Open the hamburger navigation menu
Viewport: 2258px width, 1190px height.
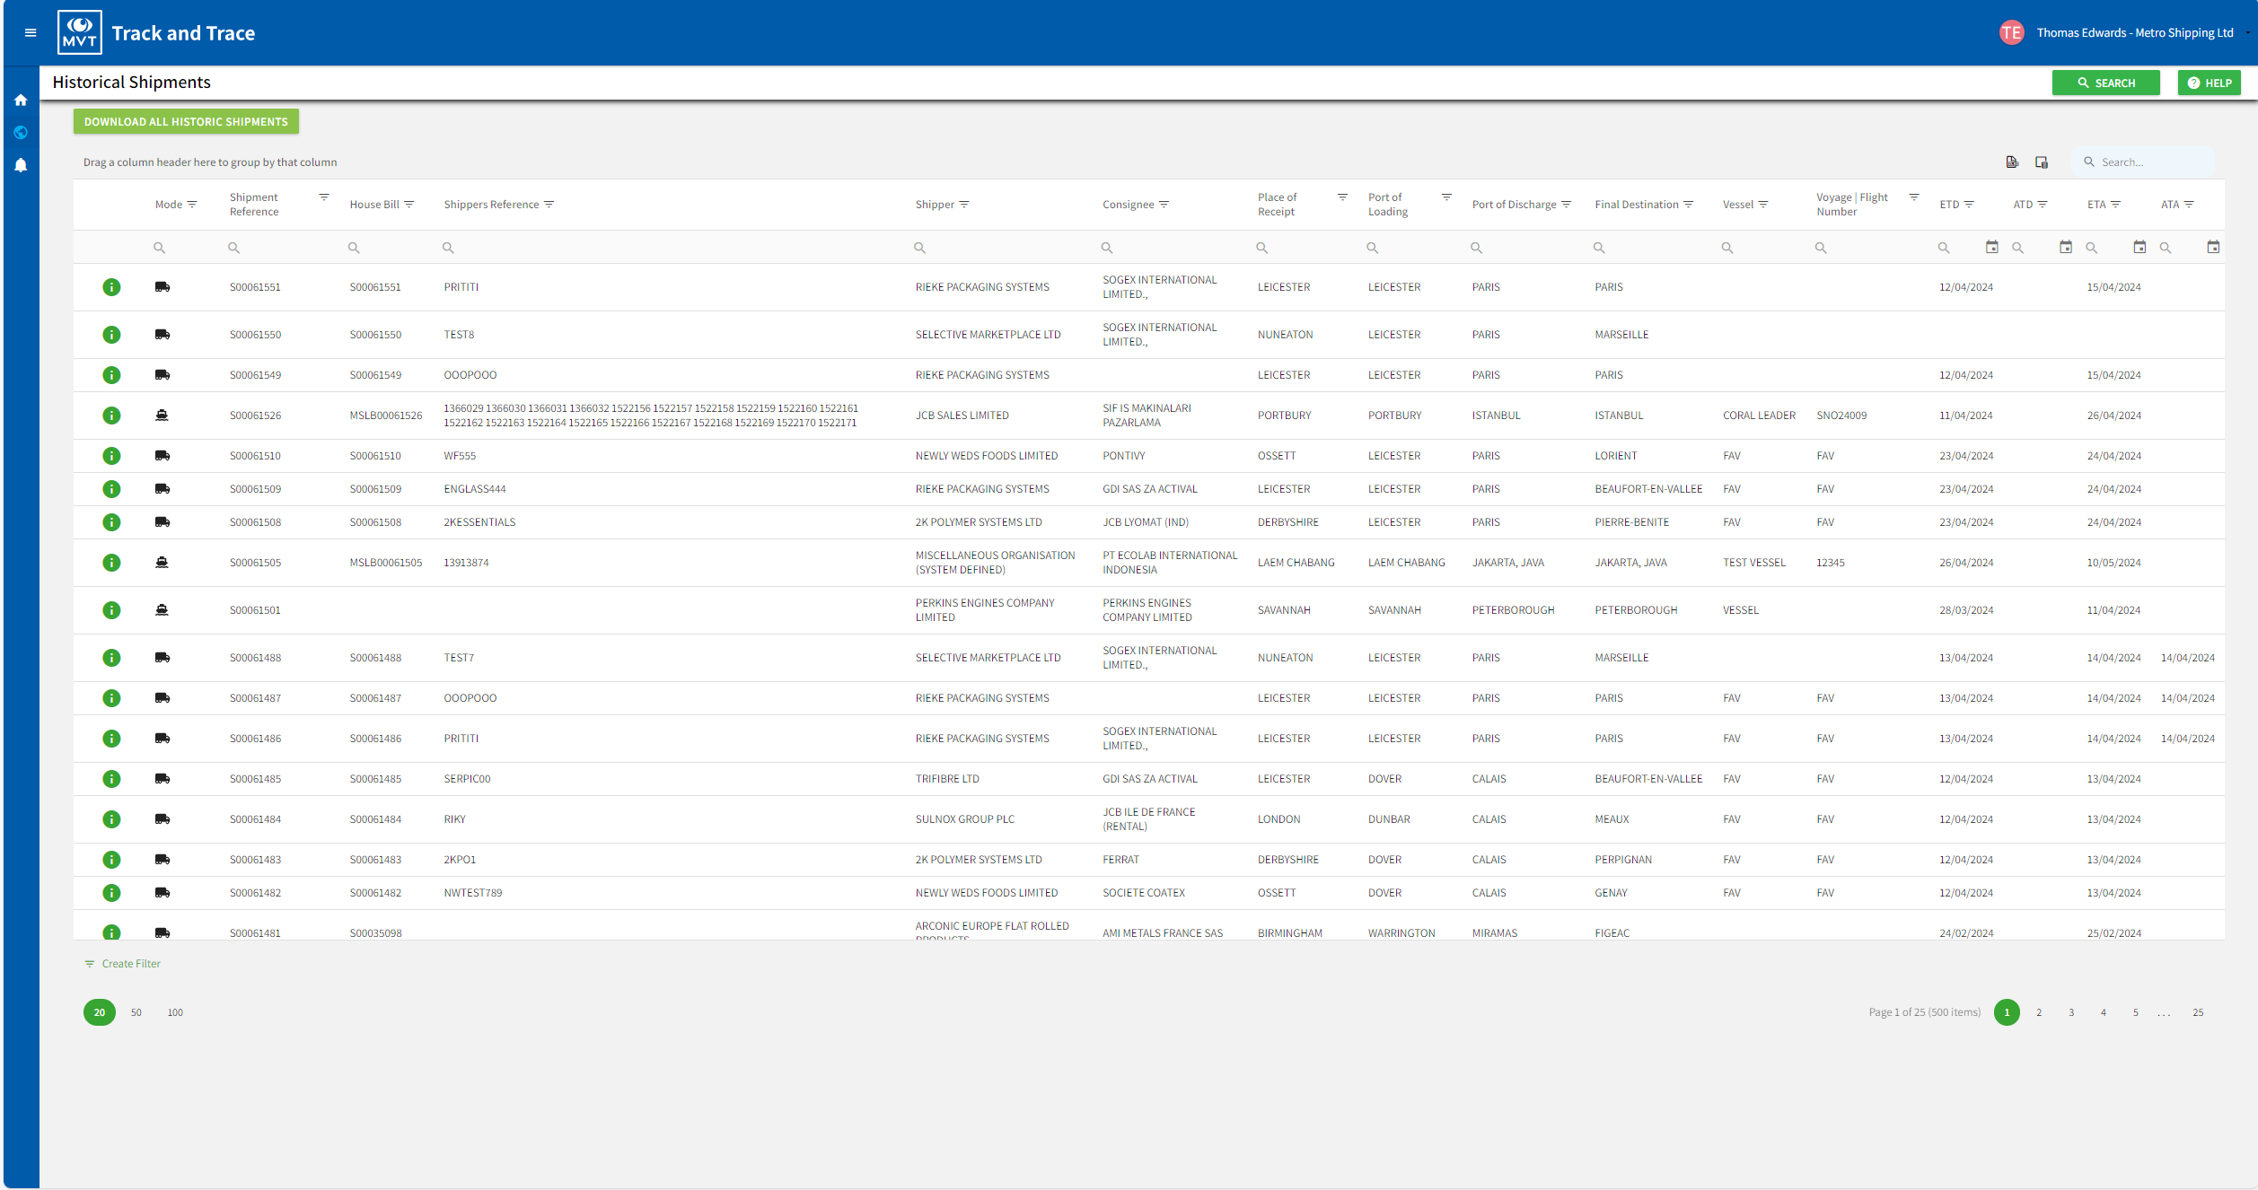tap(31, 33)
